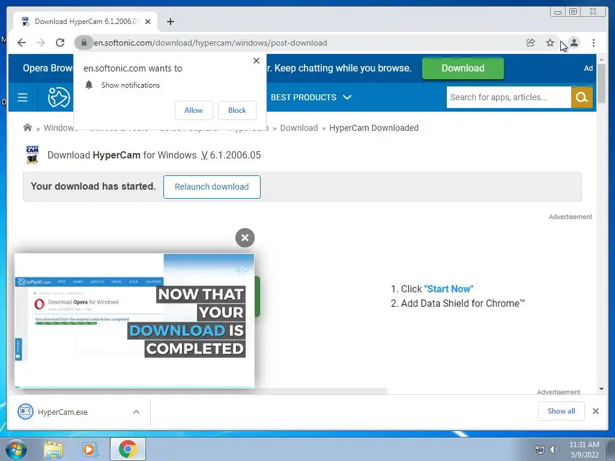Expand the BEST PRODUCTS dropdown
615x461 pixels.
311,97
